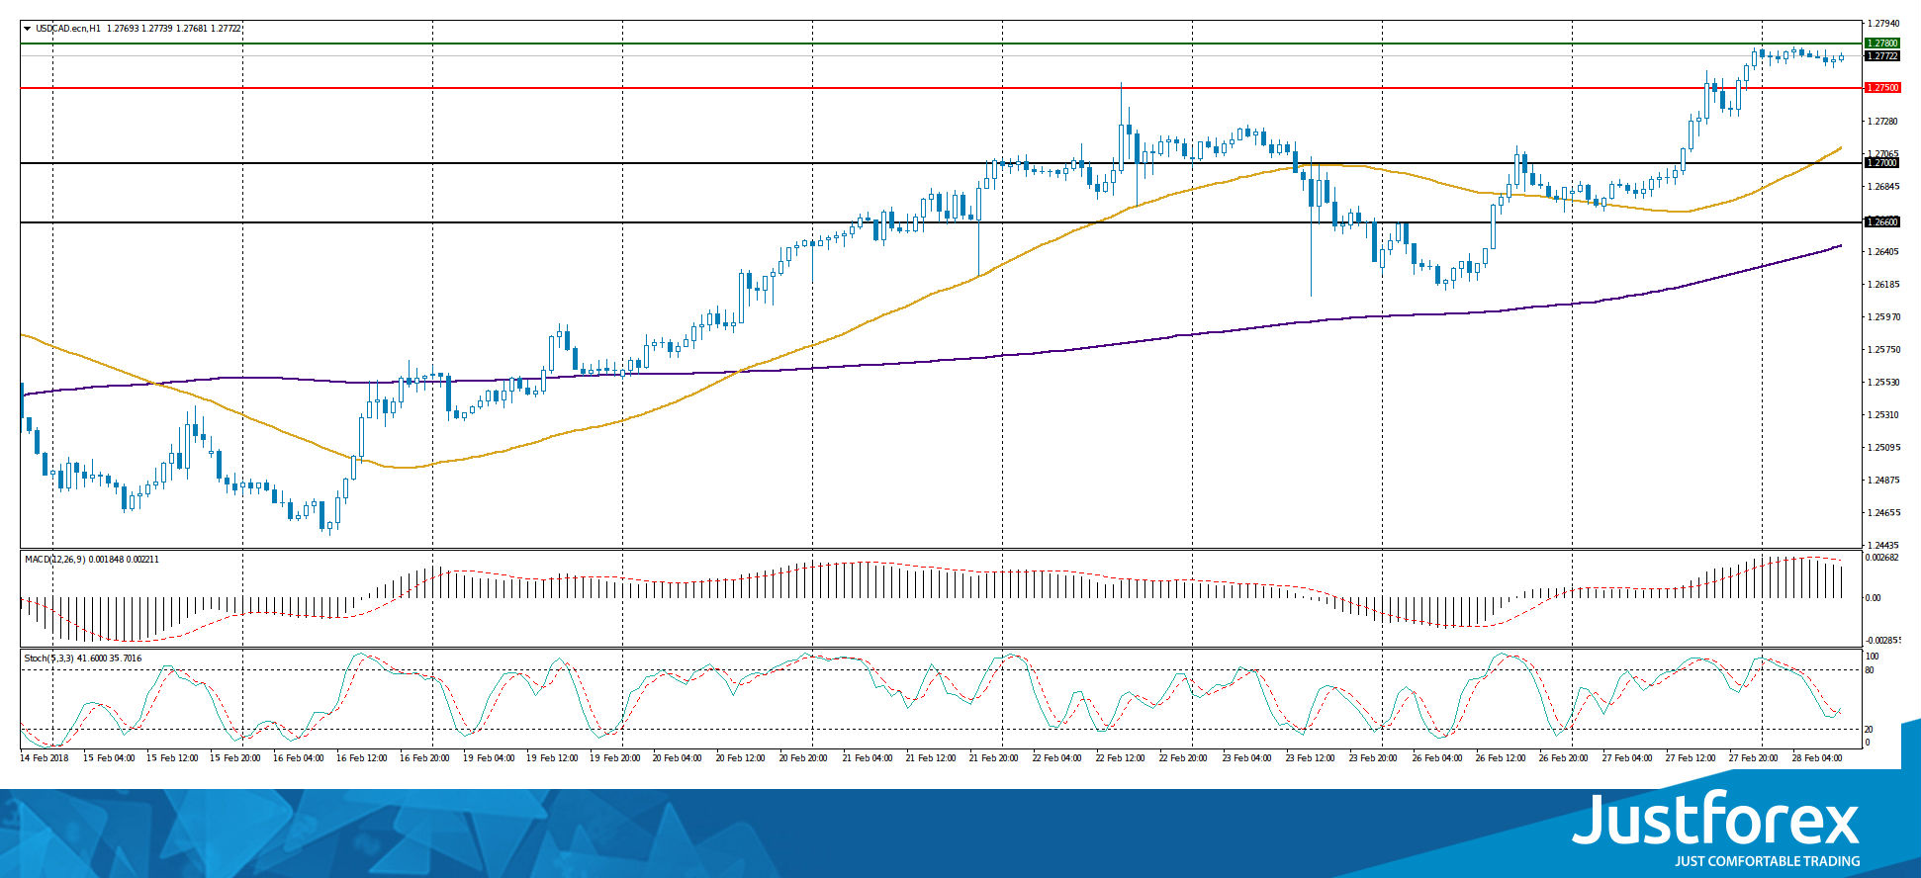Click the MACD scale value 0.002682

(1881, 558)
